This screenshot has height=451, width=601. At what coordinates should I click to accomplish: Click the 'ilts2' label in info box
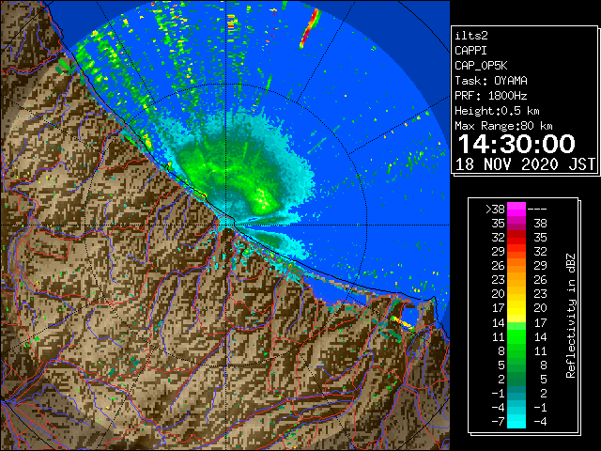pyautogui.click(x=471, y=36)
